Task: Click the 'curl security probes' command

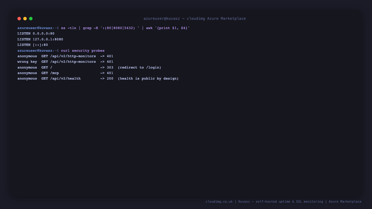Action: click(83, 51)
